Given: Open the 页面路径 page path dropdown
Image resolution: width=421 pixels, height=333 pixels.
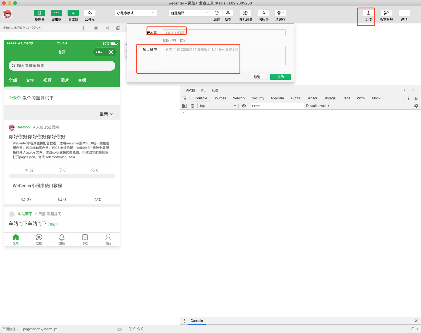Looking at the screenshot, I should [10, 329].
